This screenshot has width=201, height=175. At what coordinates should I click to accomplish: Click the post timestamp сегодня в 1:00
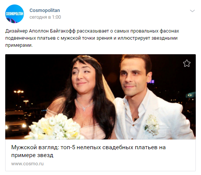(45, 17)
